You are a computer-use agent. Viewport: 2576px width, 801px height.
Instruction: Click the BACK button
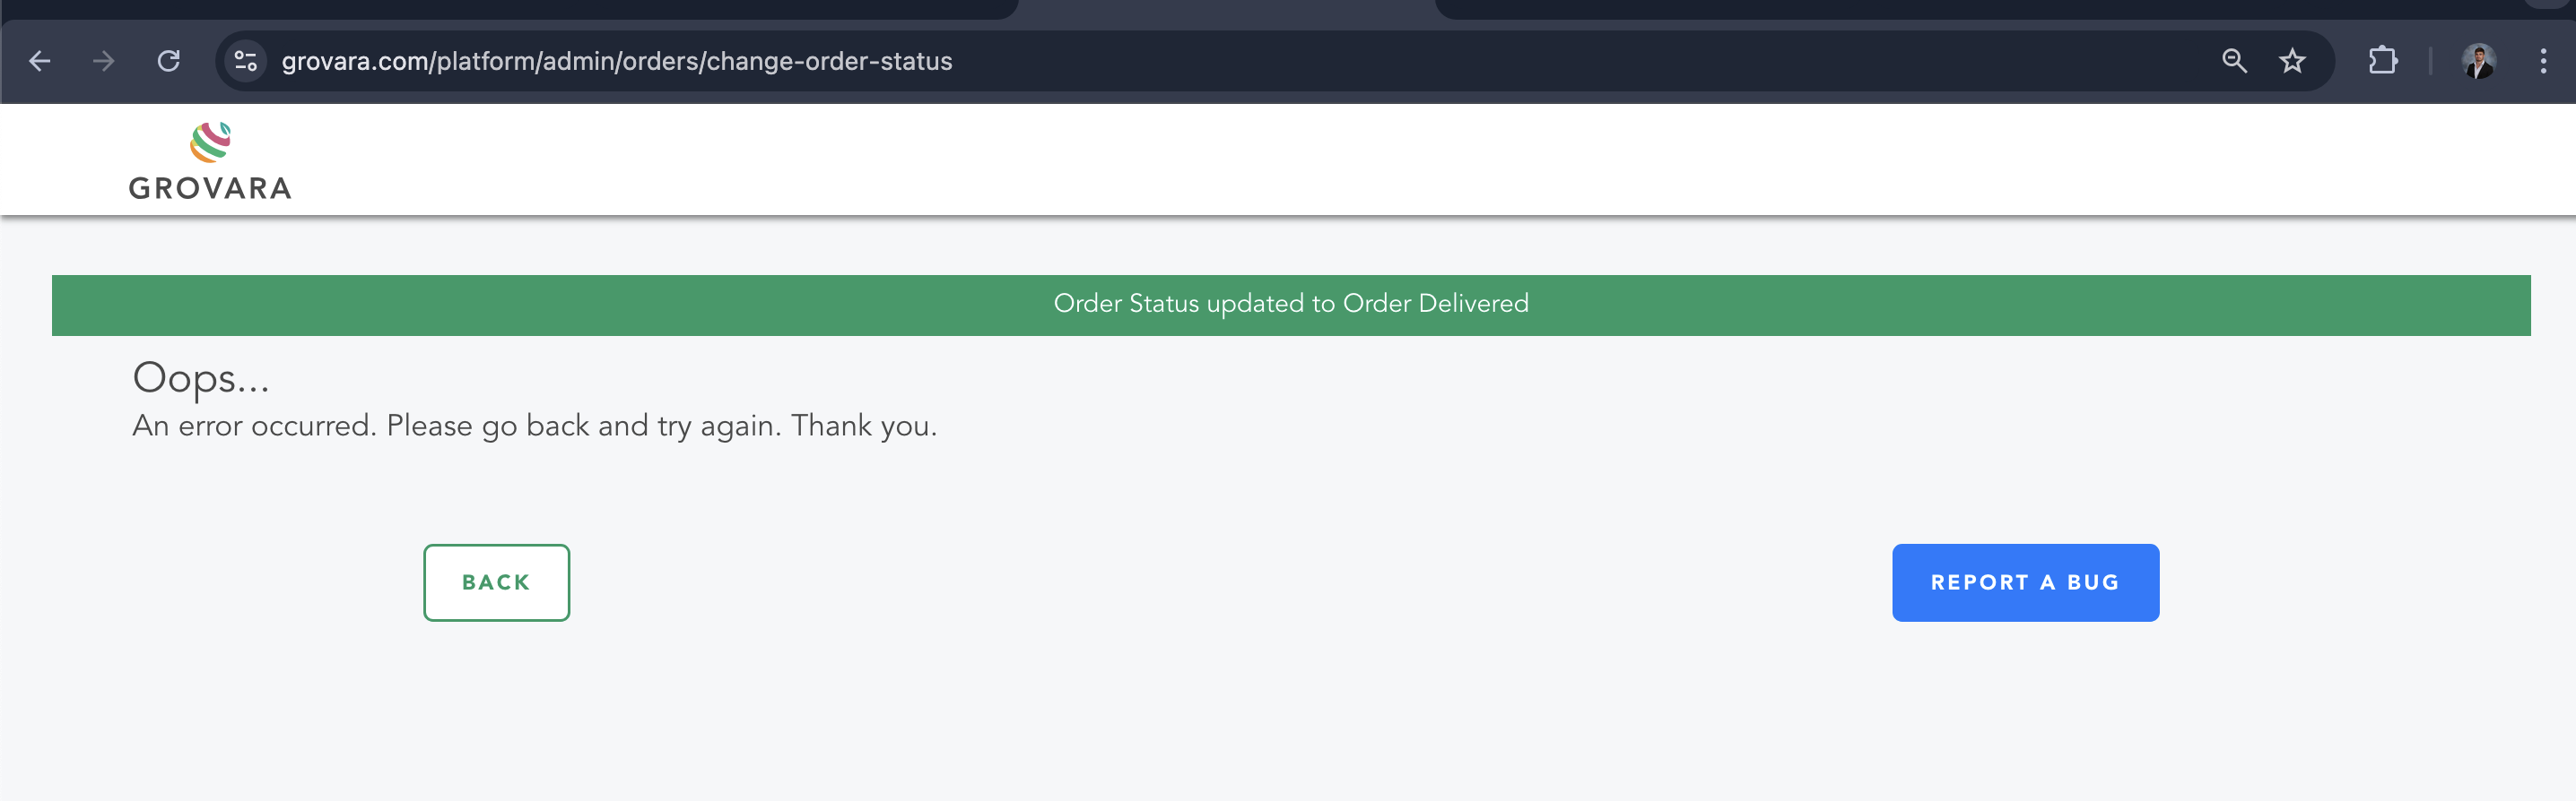[496, 582]
